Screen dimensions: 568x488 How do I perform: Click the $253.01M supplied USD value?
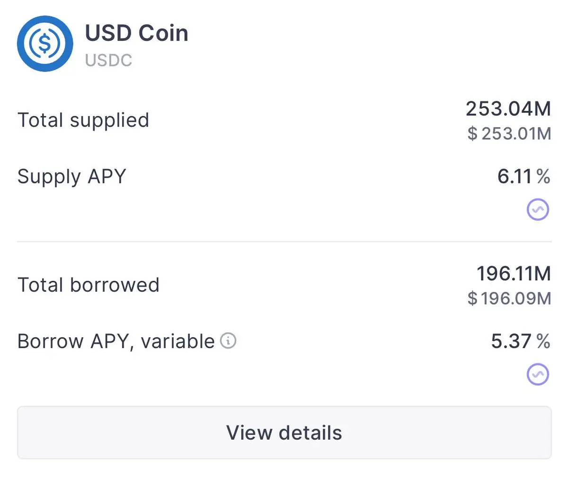point(509,134)
